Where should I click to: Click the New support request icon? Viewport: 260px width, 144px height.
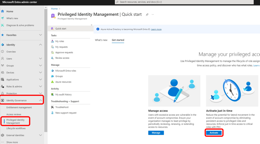(53, 113)
